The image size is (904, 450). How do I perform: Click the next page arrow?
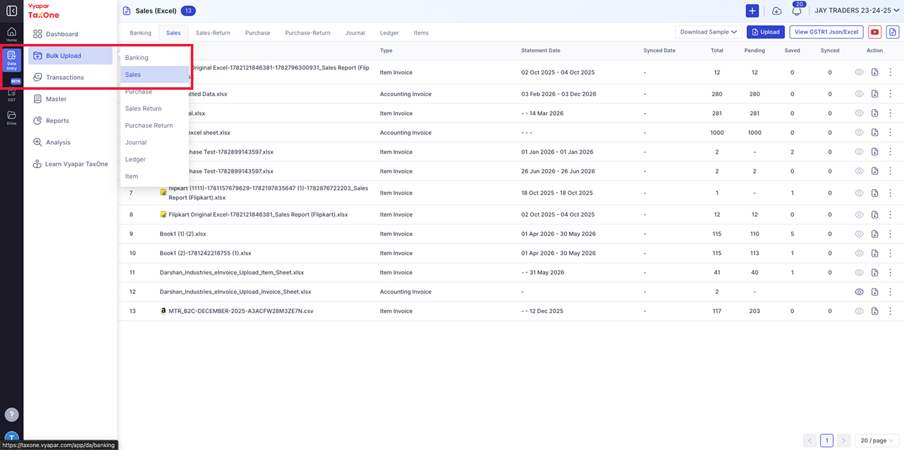tap(844, 441)
